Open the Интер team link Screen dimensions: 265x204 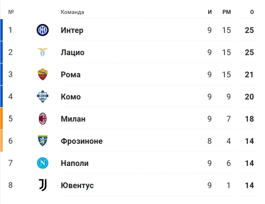[72, 30]
